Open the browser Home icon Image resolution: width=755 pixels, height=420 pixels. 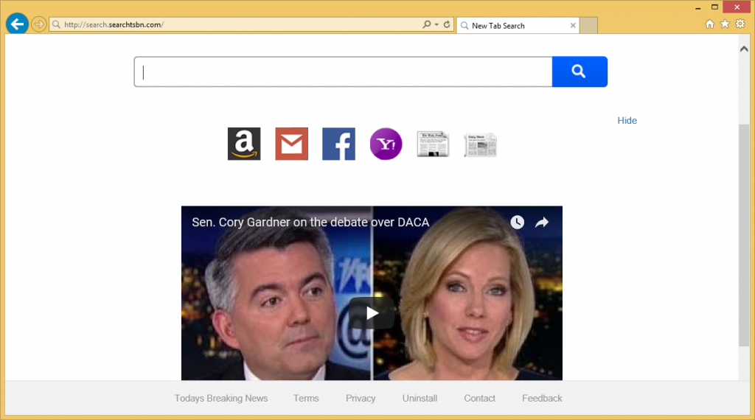tap(710, 24)
